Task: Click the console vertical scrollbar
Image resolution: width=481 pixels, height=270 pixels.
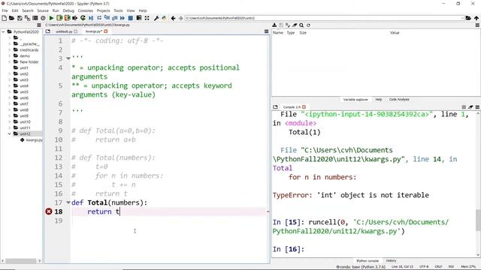Action: pyautogui.click(x=478, y=220)
